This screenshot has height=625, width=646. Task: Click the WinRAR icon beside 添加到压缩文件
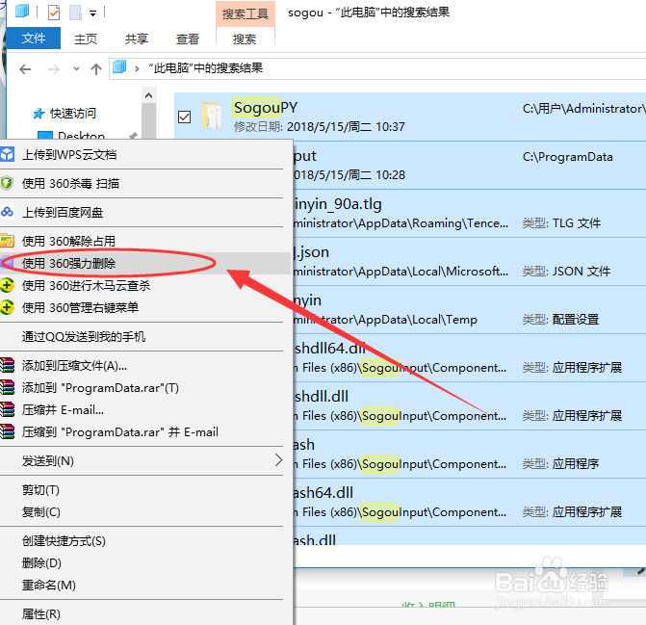tap(7, 365)
